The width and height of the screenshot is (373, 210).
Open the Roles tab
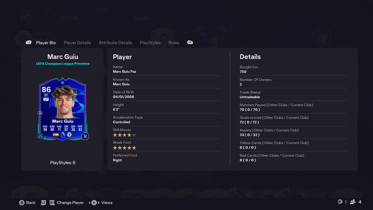[174, 43]
